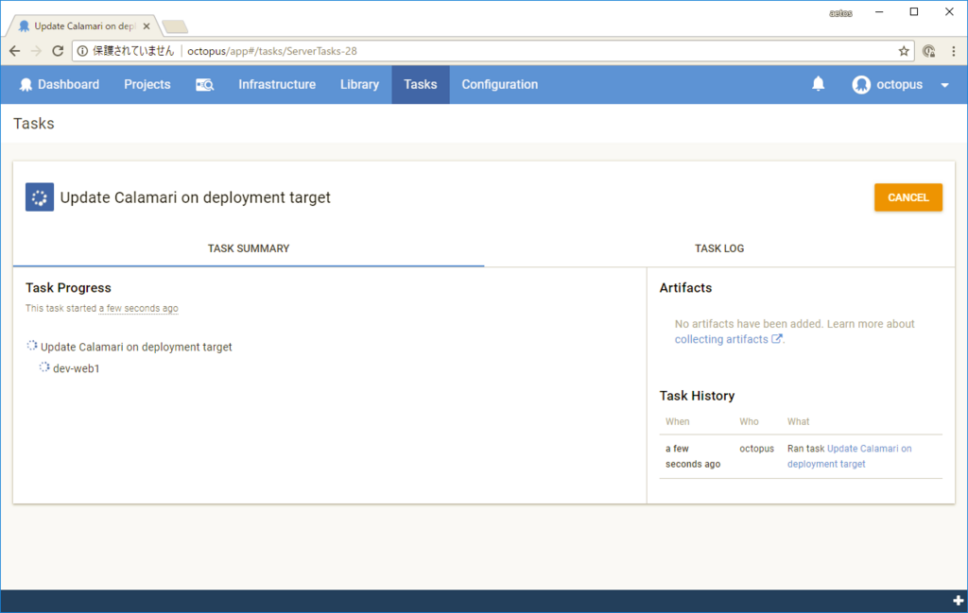Open a new browser tab
The image size is (968, 613).
pos(175,26)
